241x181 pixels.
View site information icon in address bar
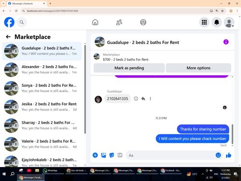(x=24, y=11)
